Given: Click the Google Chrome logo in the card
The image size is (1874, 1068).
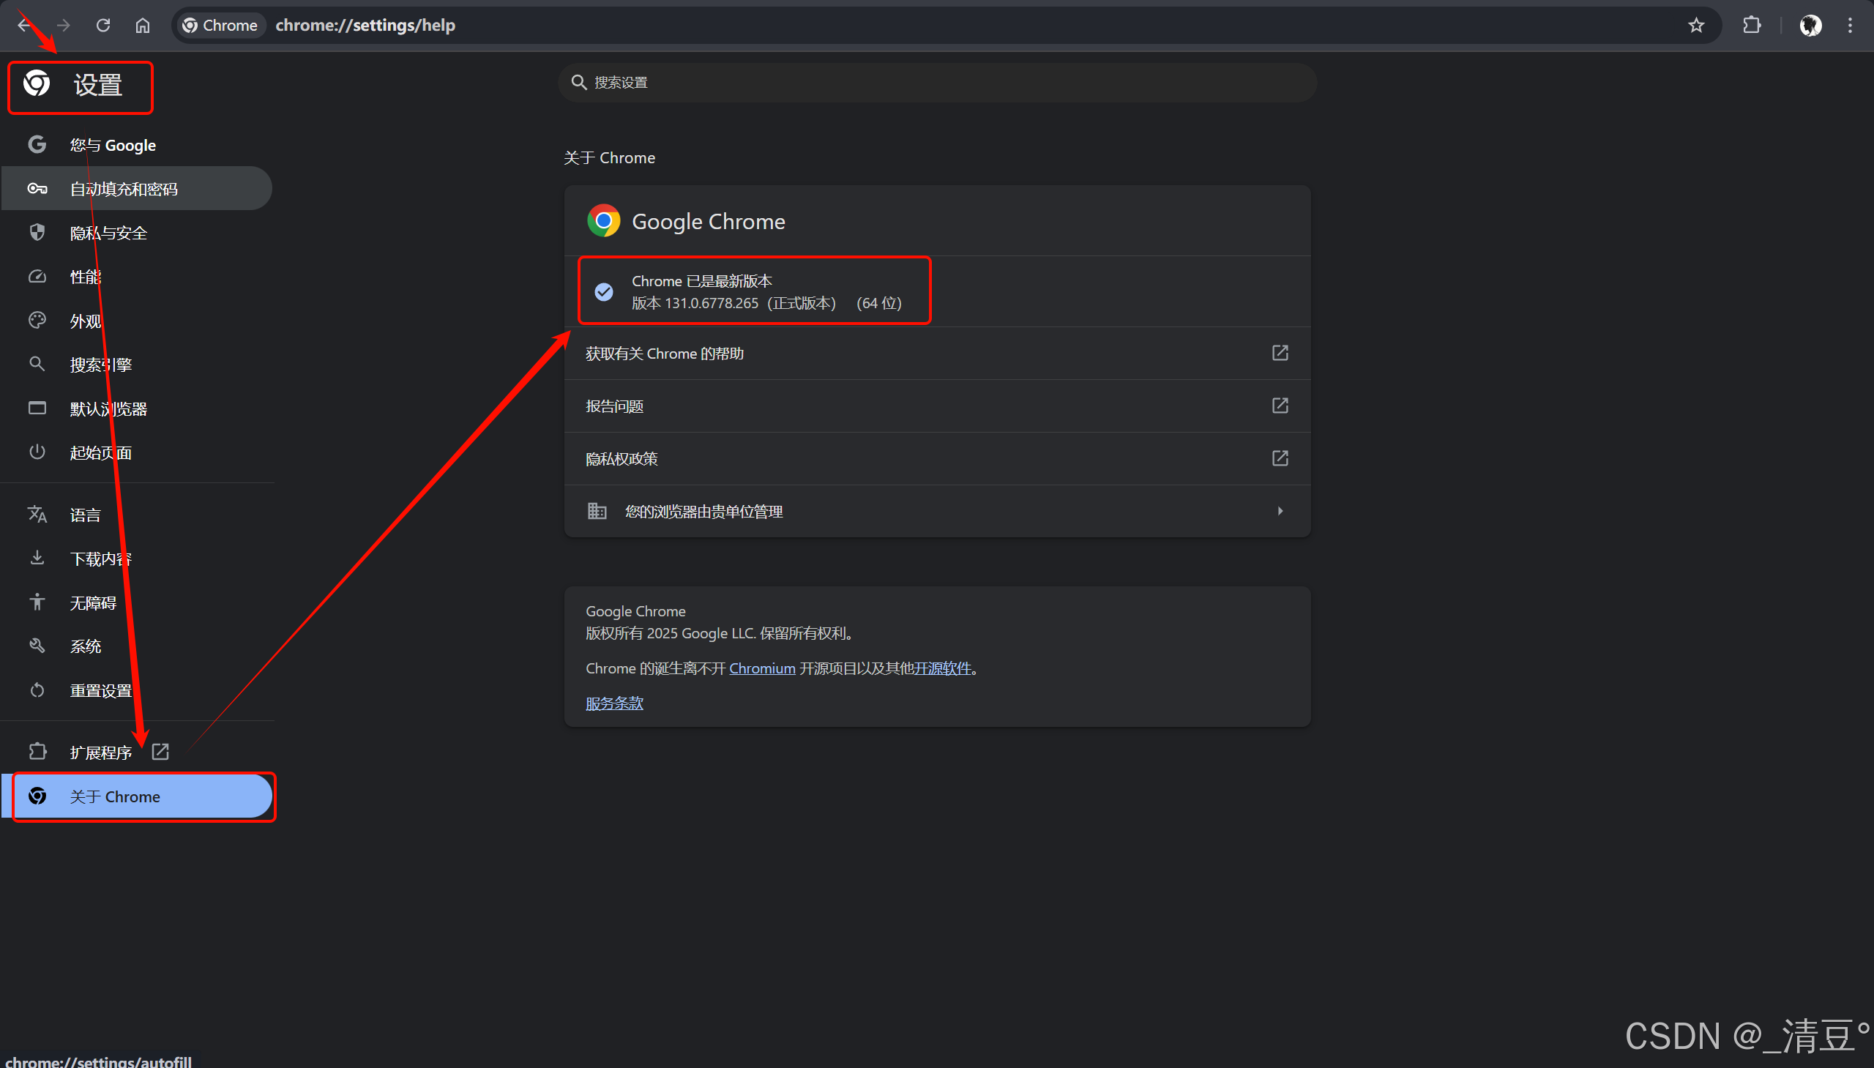Looking at the screenshot, I should pyautogui.click(x=604, y=221).
